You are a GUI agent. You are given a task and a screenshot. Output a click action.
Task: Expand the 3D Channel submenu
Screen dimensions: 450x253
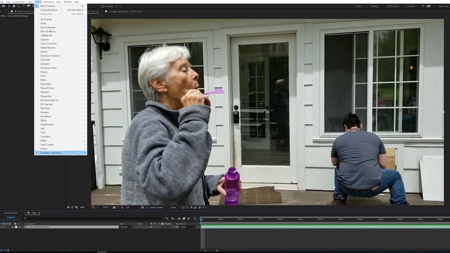[x=60, y=19]
